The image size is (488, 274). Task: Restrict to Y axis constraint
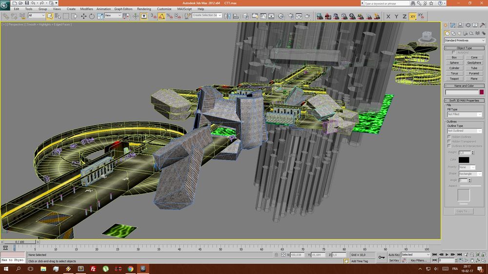396,17
